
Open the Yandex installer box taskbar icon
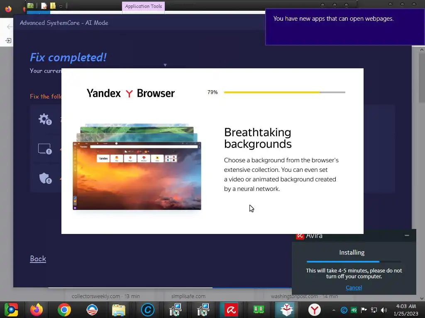(286, 310)
